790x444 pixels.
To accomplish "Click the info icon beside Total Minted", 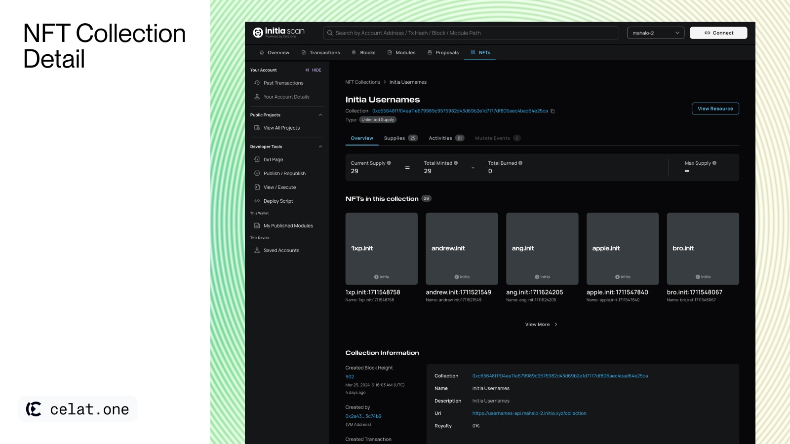I will click(x=456, y=163).
